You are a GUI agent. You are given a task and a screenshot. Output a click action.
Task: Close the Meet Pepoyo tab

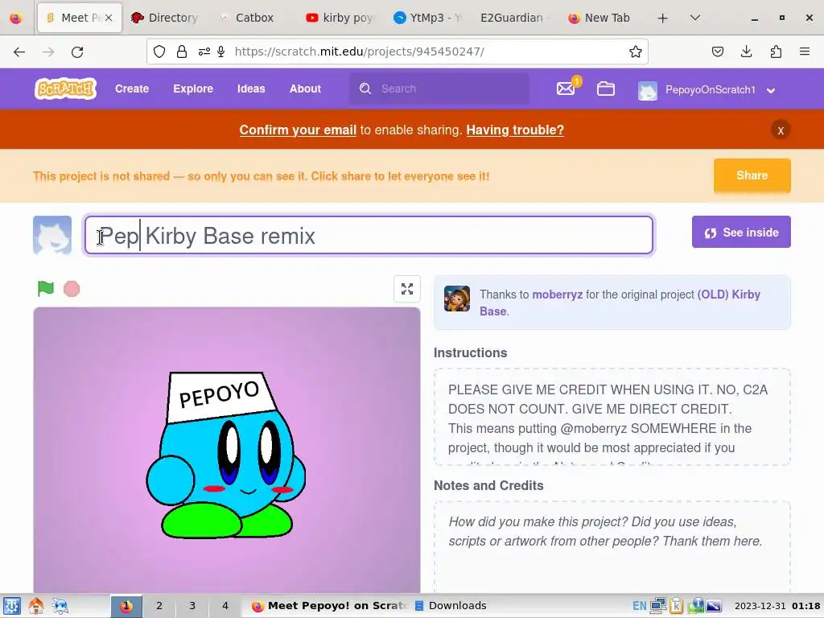[x=109, y=18]
